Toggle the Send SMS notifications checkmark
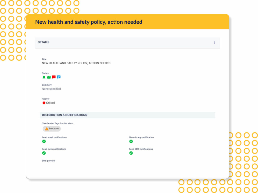This screenshot has width=258, height=193. 131,153
